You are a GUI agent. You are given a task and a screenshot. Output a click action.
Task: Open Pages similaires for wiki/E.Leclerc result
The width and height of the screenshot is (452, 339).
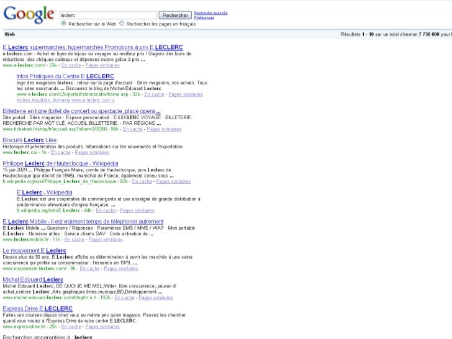coord(137,210)
